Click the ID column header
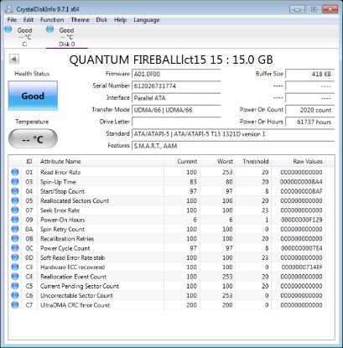The image size is (343, 348). [29, 161]
